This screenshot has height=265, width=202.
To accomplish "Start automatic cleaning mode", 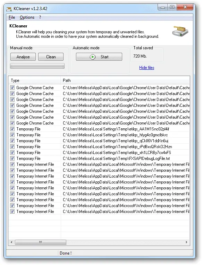I will 99,57.
